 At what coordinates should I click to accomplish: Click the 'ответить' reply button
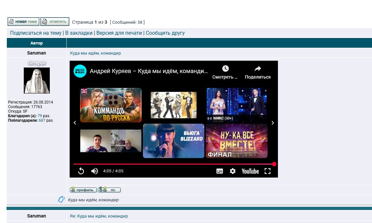coord(55,21)
